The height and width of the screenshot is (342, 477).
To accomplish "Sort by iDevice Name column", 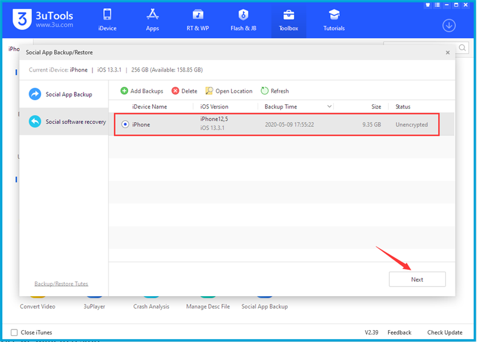I will point(150,107).
